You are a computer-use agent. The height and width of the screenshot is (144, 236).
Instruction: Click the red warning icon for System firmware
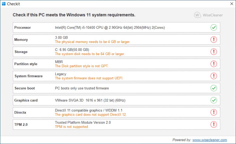coord(214,76)
